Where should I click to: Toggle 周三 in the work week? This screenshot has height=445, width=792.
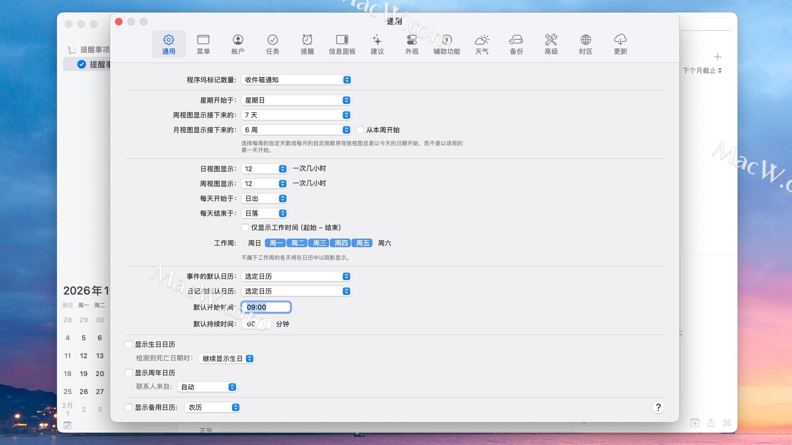pyautogui.click(x=319, y=243)
